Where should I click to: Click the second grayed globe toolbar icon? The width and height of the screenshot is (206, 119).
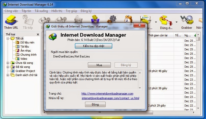(x=61, y=20)
